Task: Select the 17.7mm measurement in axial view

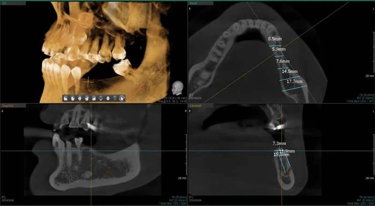Action: pos(294,81)
